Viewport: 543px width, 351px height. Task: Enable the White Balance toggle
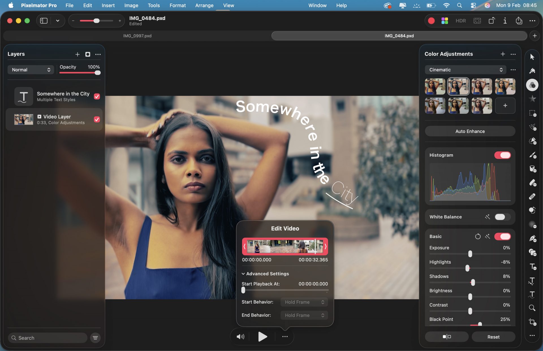tap(501, 217)
